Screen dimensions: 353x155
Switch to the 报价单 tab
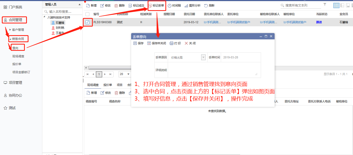(108, 85)
